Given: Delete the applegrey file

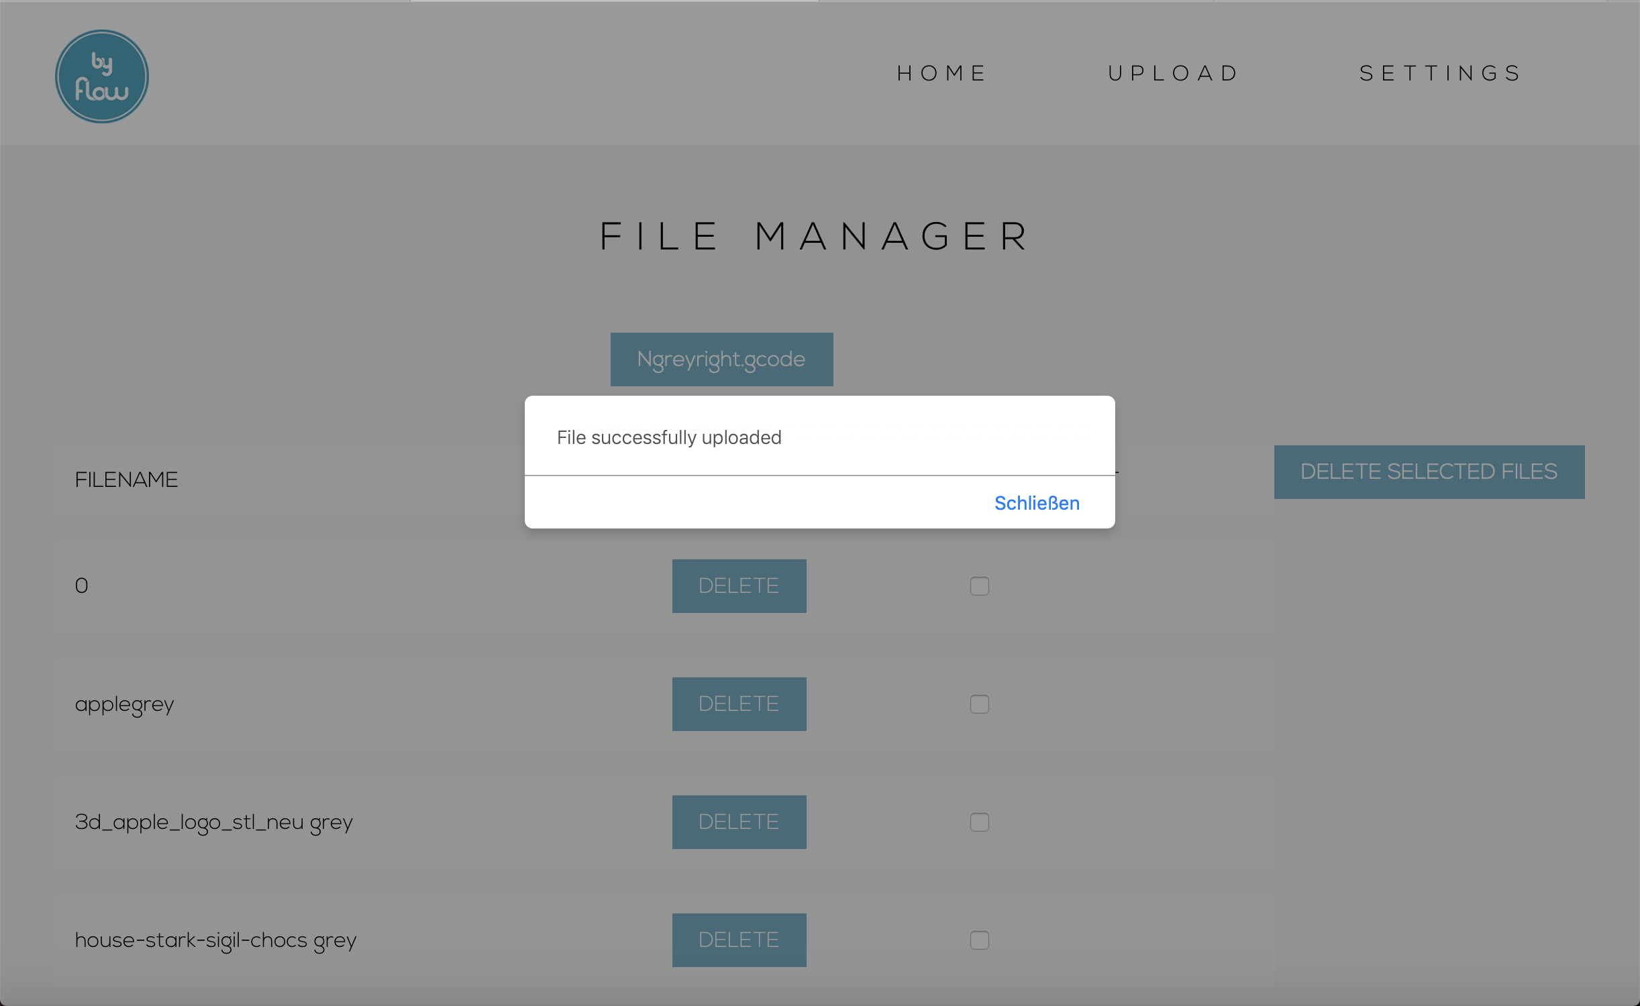Looking at the screenshot, I should (x=739, y=704).
